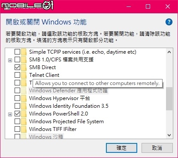The height and width of the screenshot is (158, 178).
Task: Click the folder icon beside Telnet Client
Action: (x=24, y=75)
